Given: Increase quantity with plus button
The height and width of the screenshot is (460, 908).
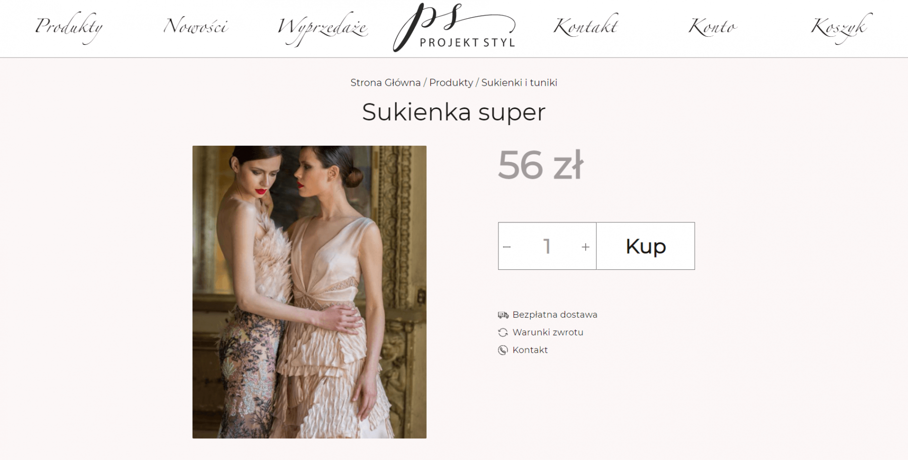Looking at the screenshot, I should point(585,247).
